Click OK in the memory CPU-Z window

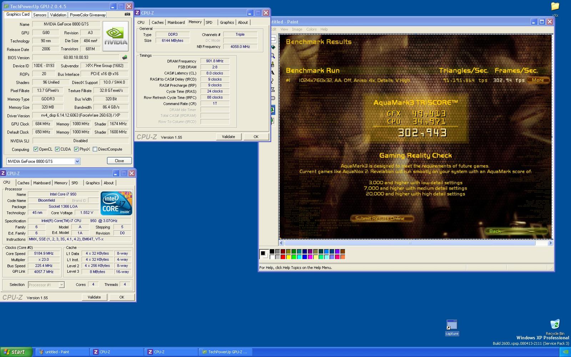256,137
